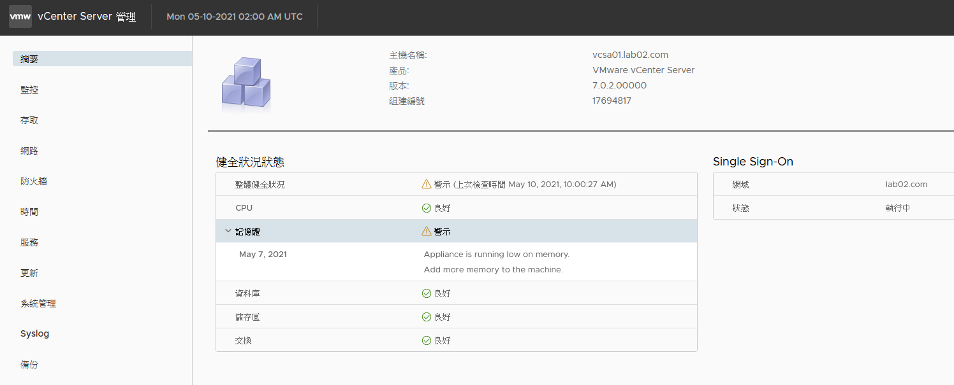Click the 記憶體 row label

pyautogui.click(x=247, y=232)
